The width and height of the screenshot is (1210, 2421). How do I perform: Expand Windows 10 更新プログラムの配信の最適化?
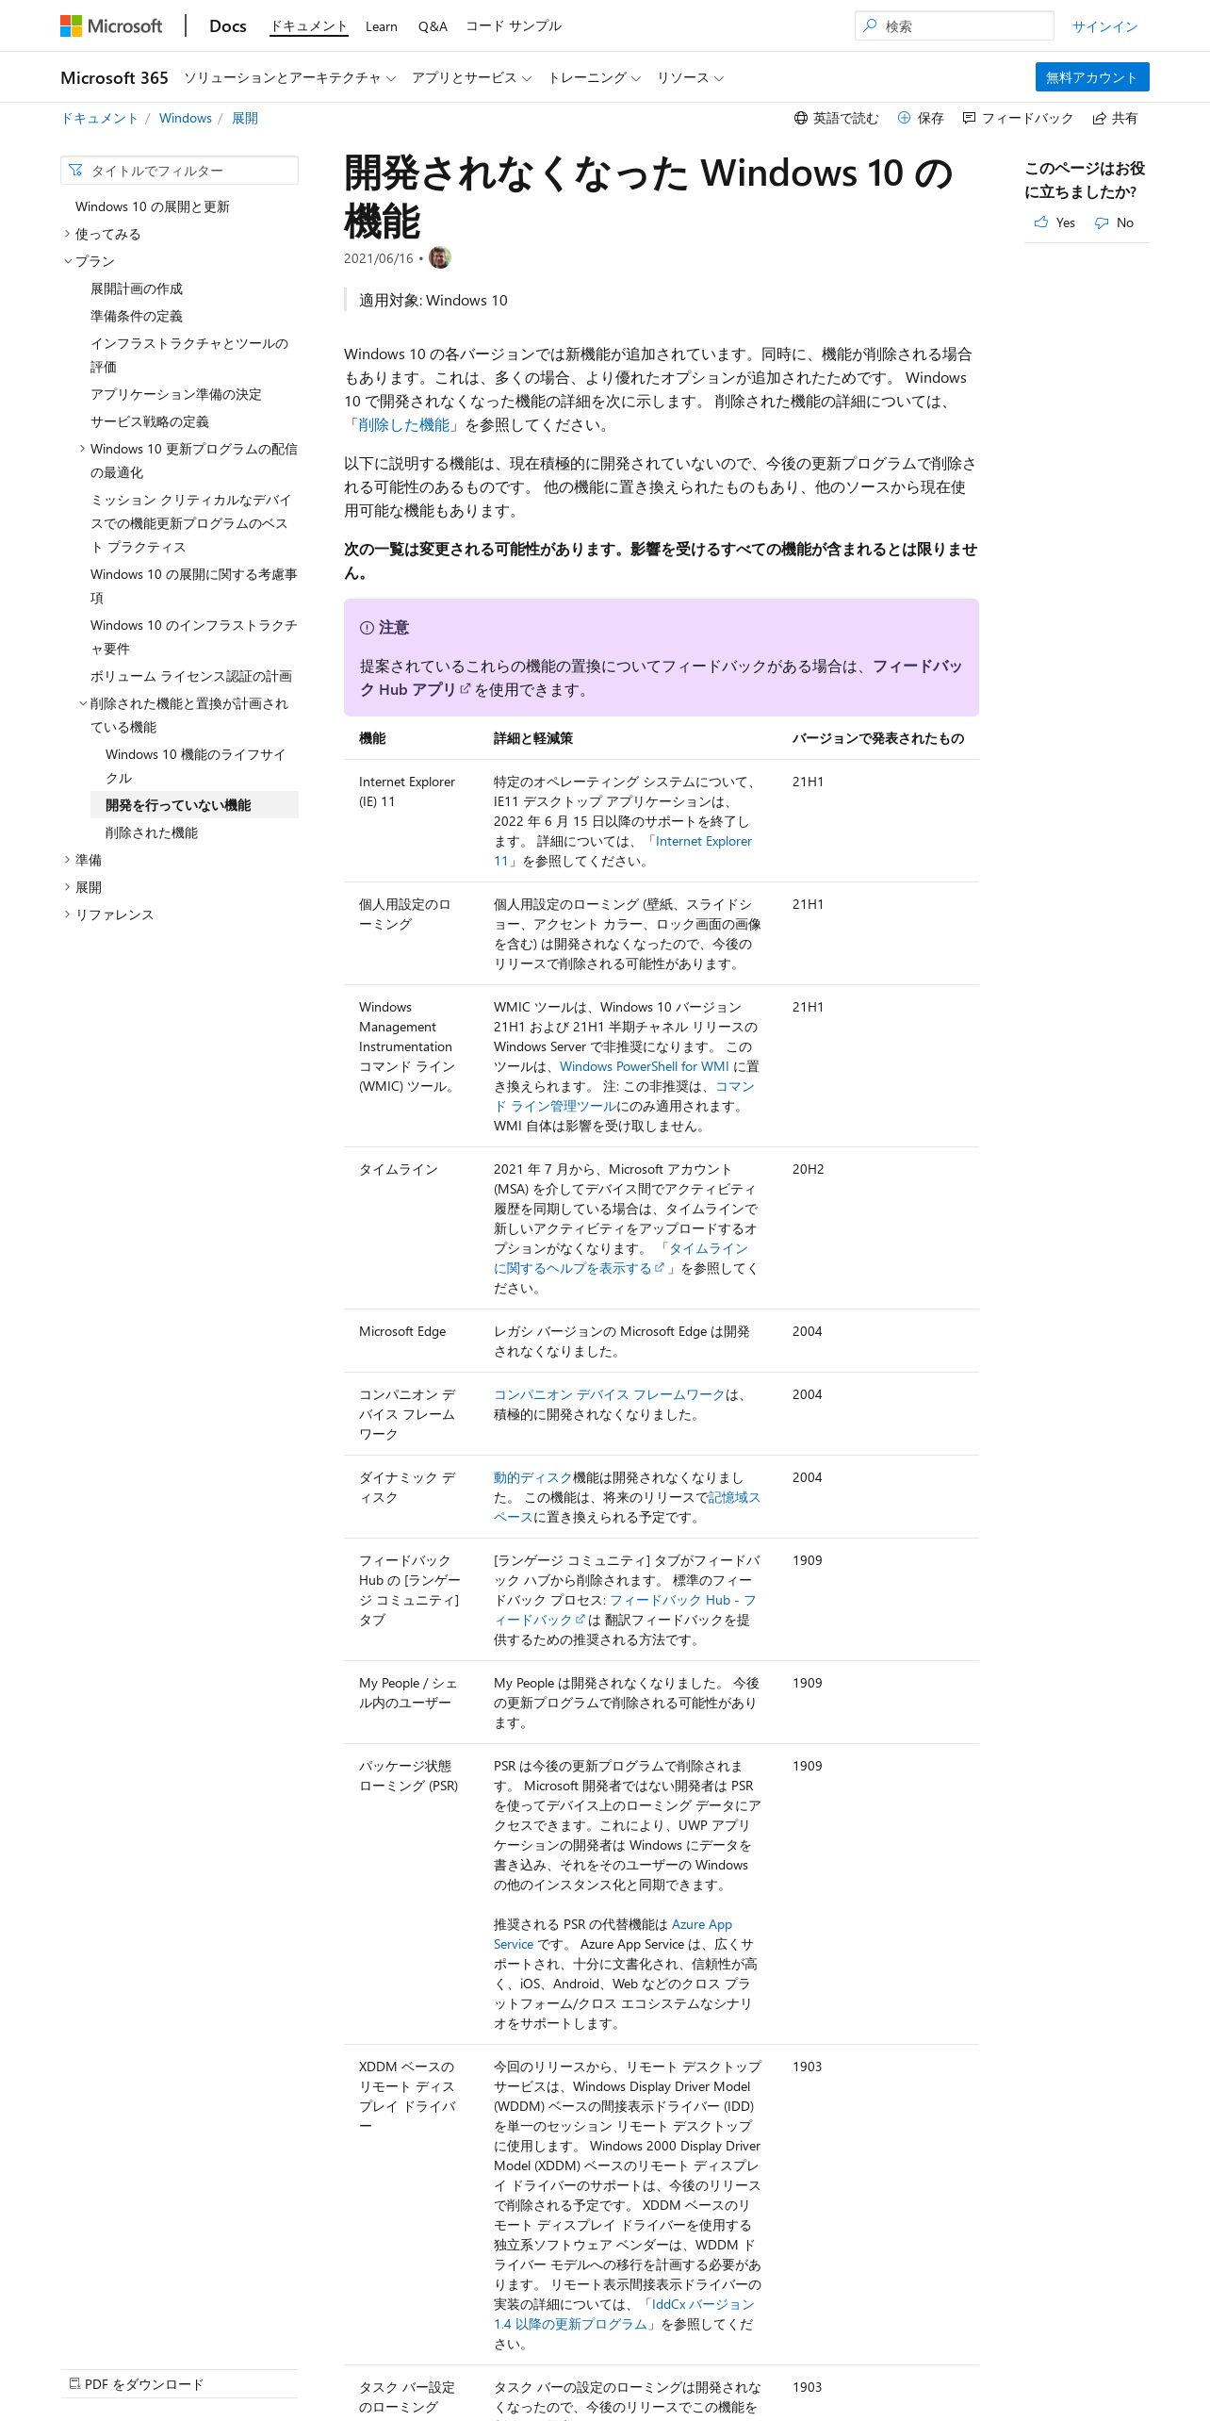tap(82, 449)
